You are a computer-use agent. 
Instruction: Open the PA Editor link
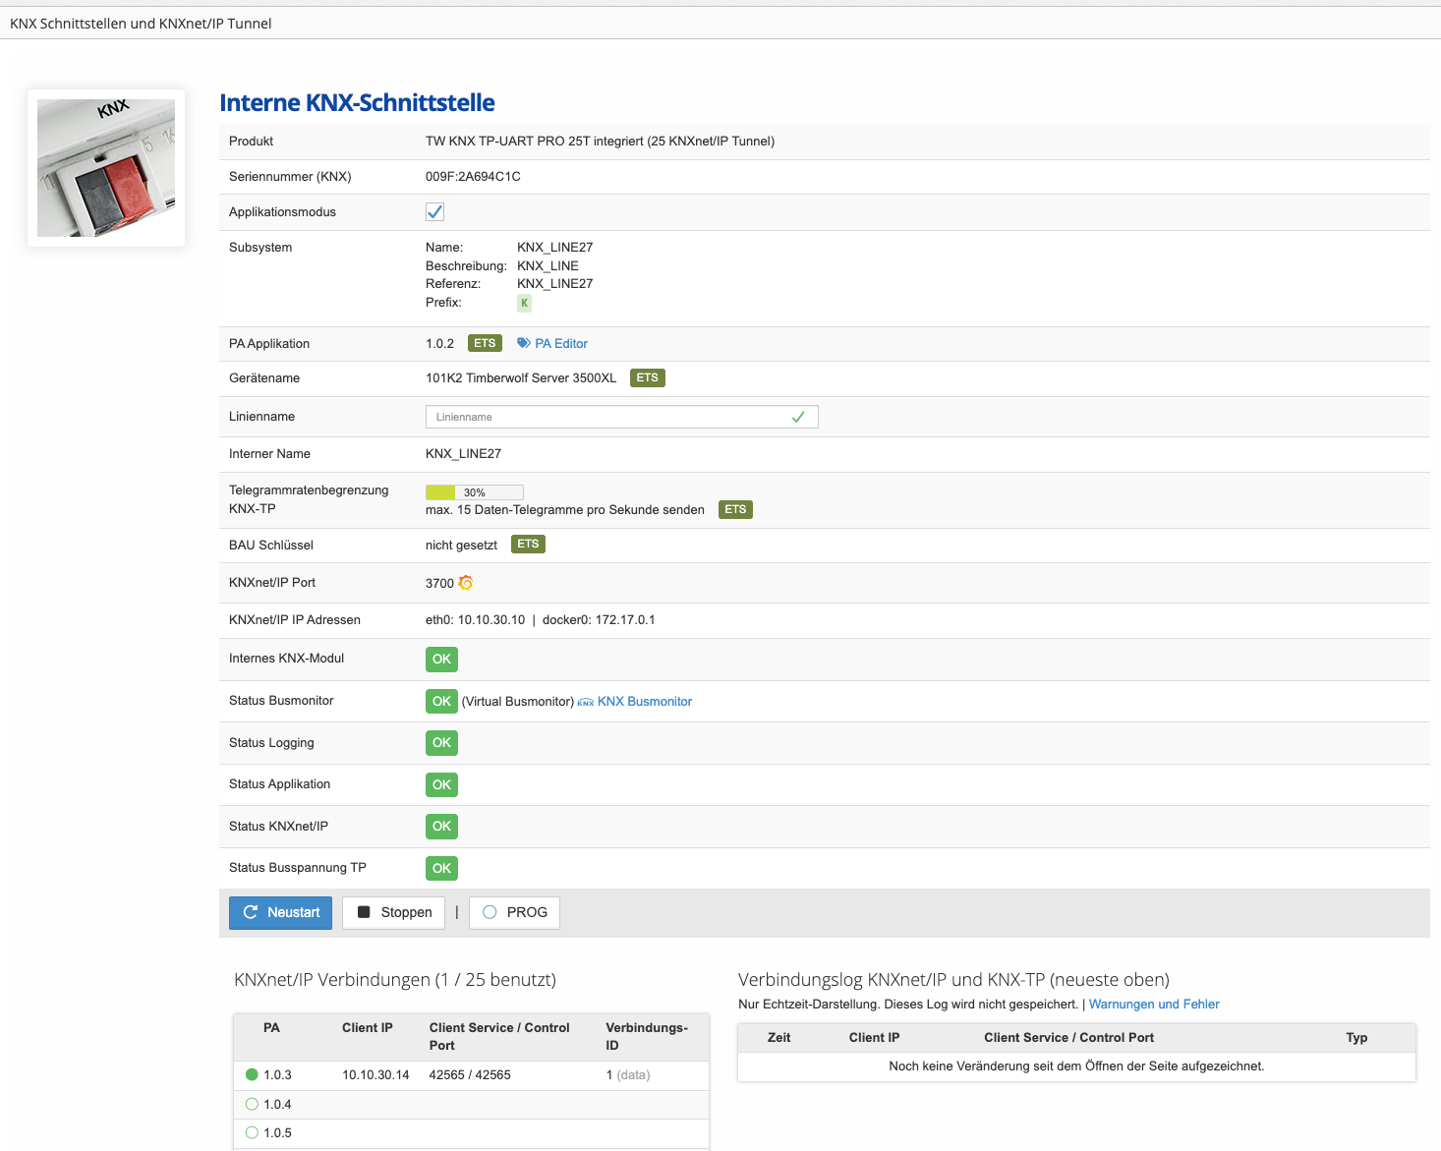tap(552, 343)
